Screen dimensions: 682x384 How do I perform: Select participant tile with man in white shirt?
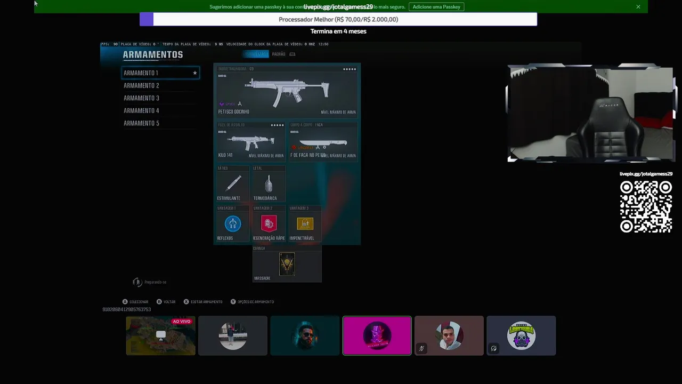(x=449, y=335)
